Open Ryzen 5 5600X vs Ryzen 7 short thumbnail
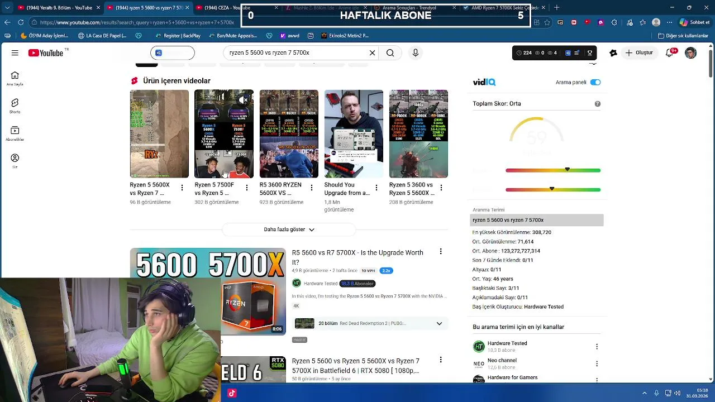This screenshot has width=715, height=402. point(159,134)
